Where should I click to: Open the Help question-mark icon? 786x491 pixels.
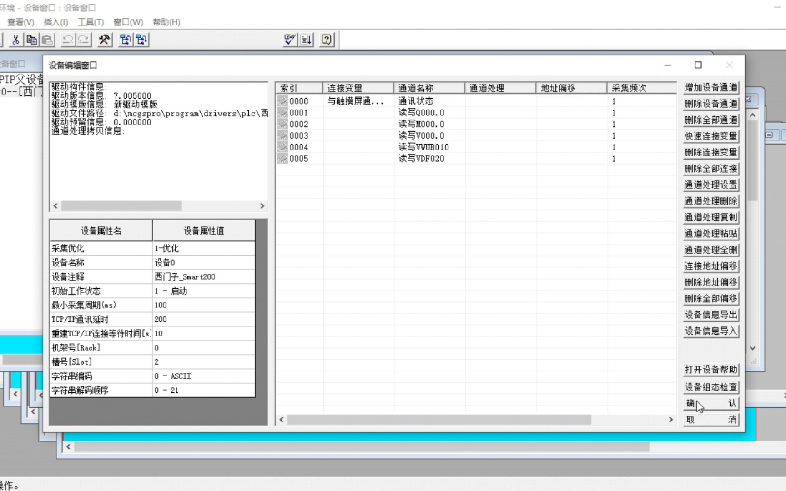tap(326, 40)
